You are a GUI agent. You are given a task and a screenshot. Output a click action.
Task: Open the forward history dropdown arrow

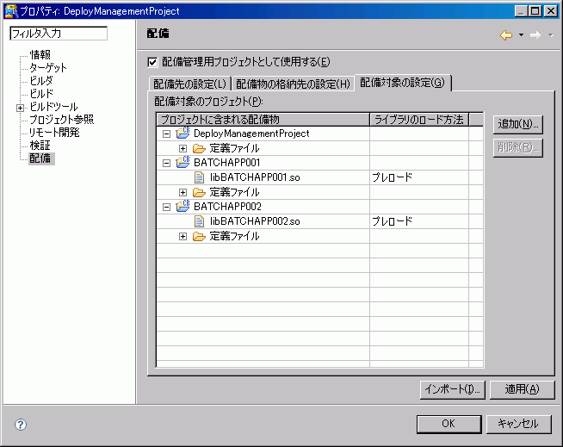click(x=550, y=34)
